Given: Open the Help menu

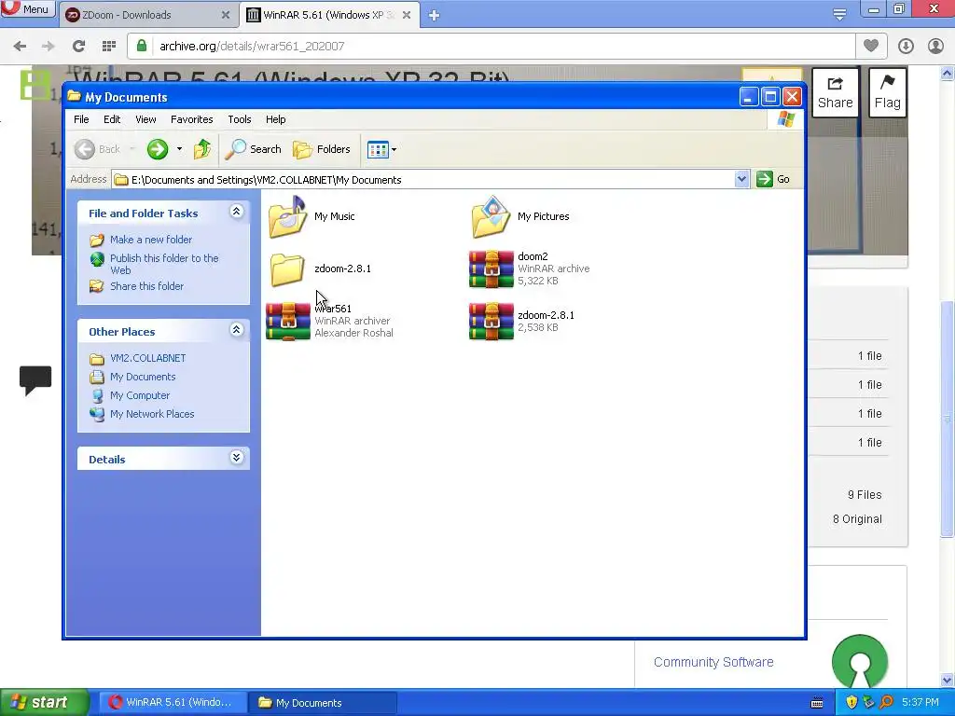Looking at the screenshot, I should point(275,119).
